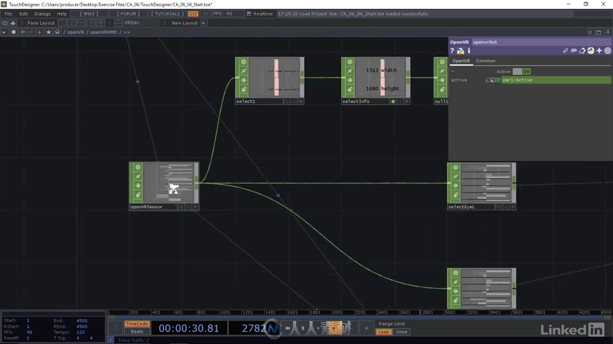613x344 pixels.
Task: Select the openVRSensor node
Action: [164, 185]
